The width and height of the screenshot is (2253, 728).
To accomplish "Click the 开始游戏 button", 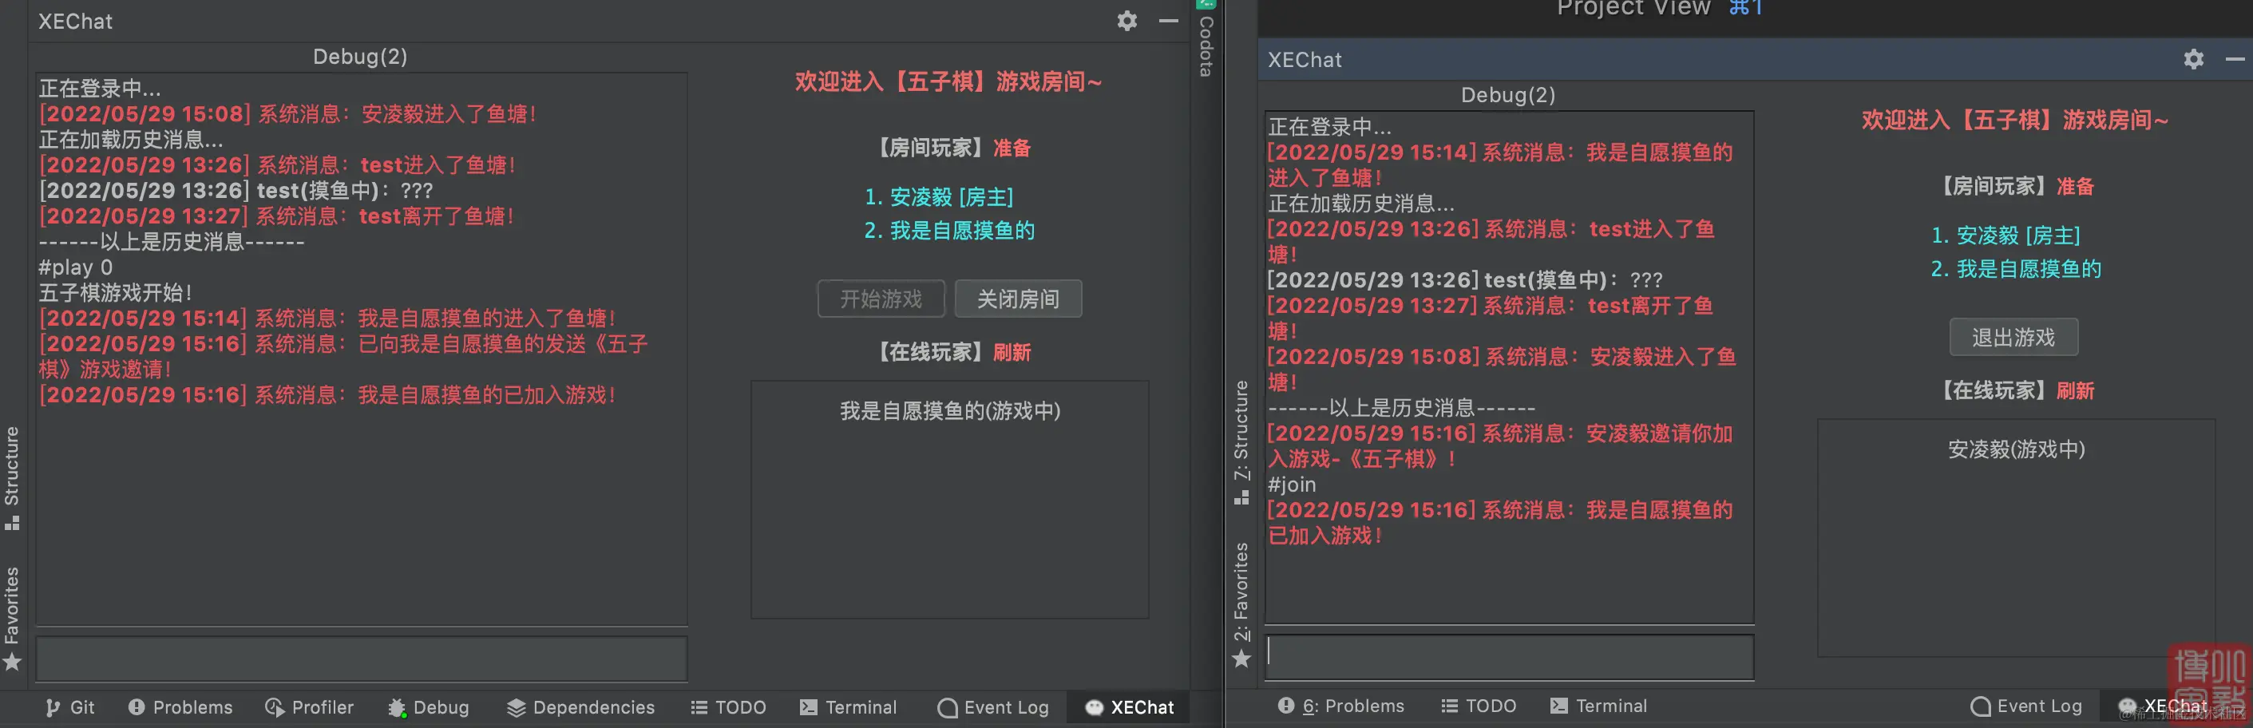I will (881, 299).
